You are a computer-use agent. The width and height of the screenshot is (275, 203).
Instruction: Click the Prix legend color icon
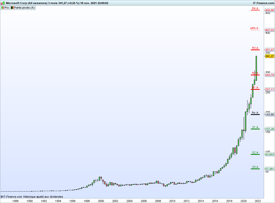(x=3, y=8)
